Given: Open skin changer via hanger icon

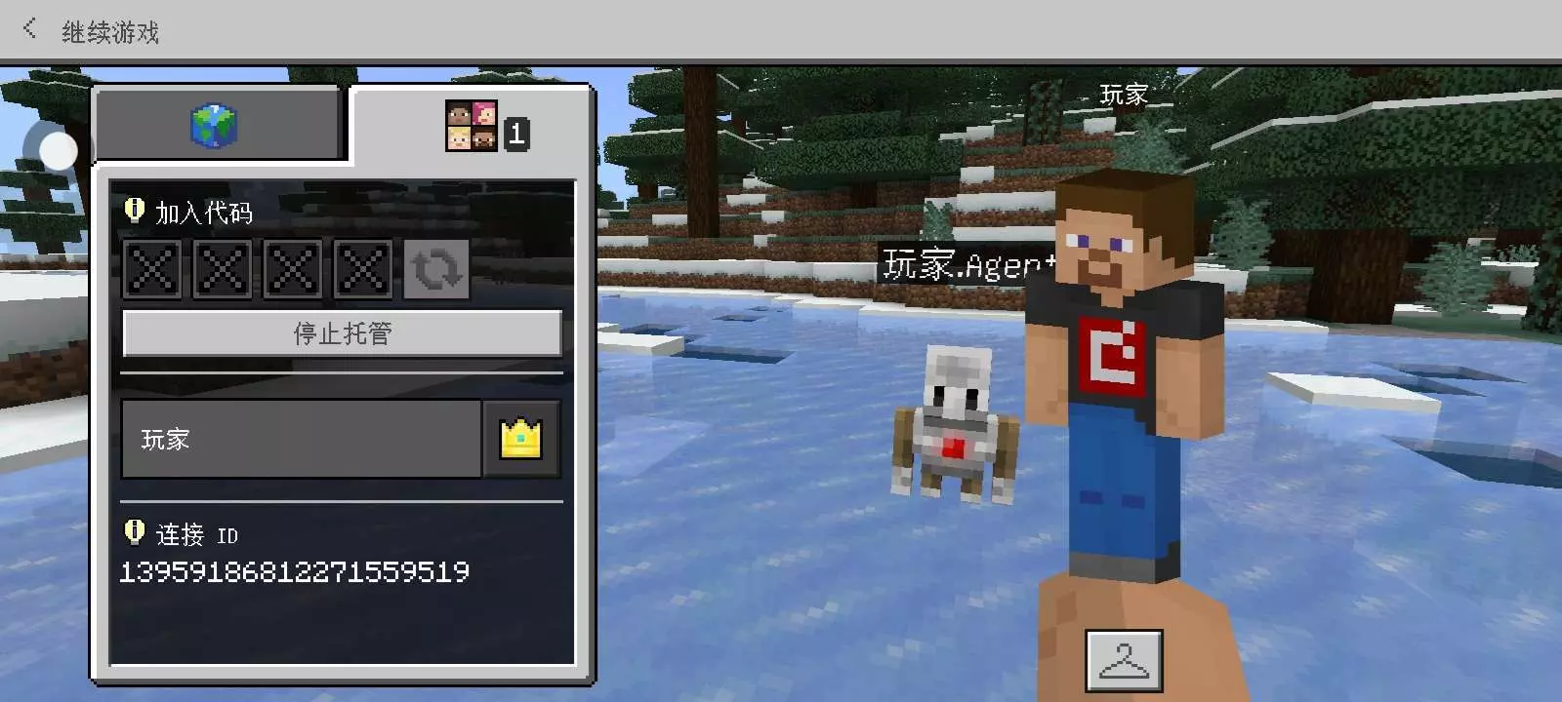Looking at the screenshot, I should [x=1125, y=660].
